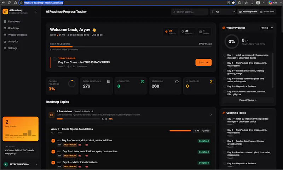The height and width of the screenshot is (170, 283).
Task: Click the Completed green checkmark circle icon
Action: tap(143, 82)
